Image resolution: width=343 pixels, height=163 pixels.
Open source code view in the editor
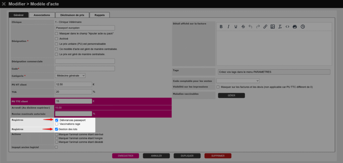287,27
